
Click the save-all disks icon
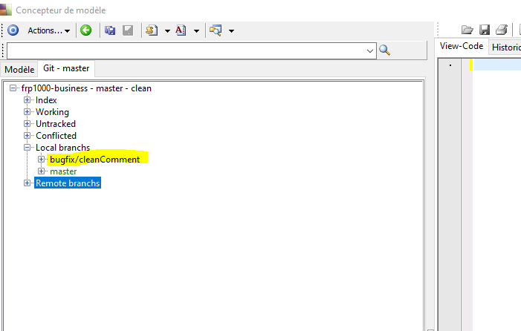[x=110, y=30]
